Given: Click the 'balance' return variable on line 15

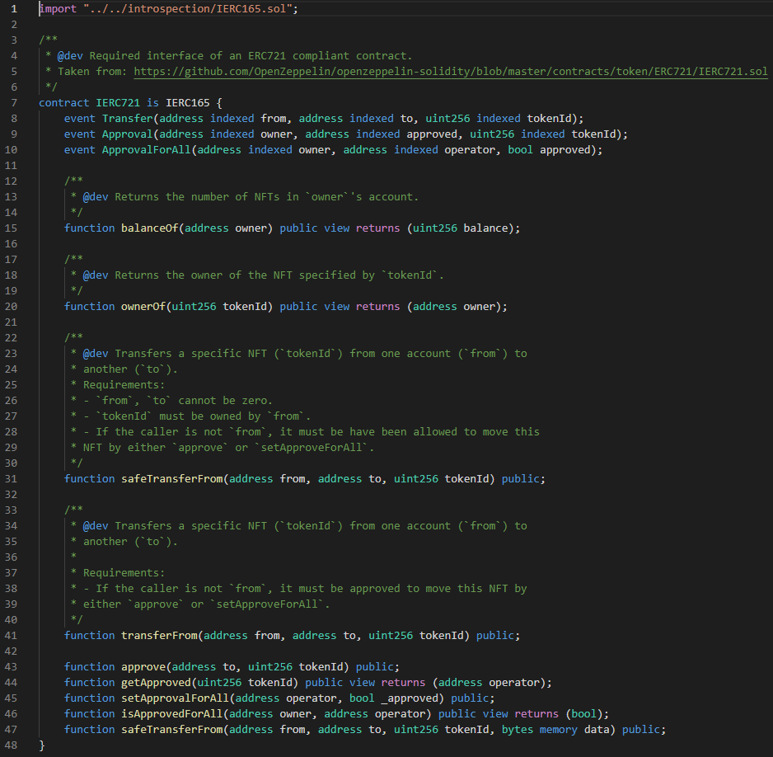Looking at the screenshot, I should [x=485, y=228].
